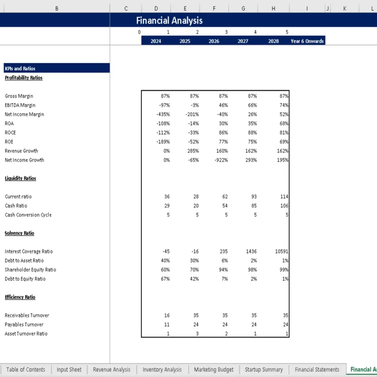Switch to the Input Sheet tab
The width and height of the screenshot is (377, 377).
coord(69,369)
